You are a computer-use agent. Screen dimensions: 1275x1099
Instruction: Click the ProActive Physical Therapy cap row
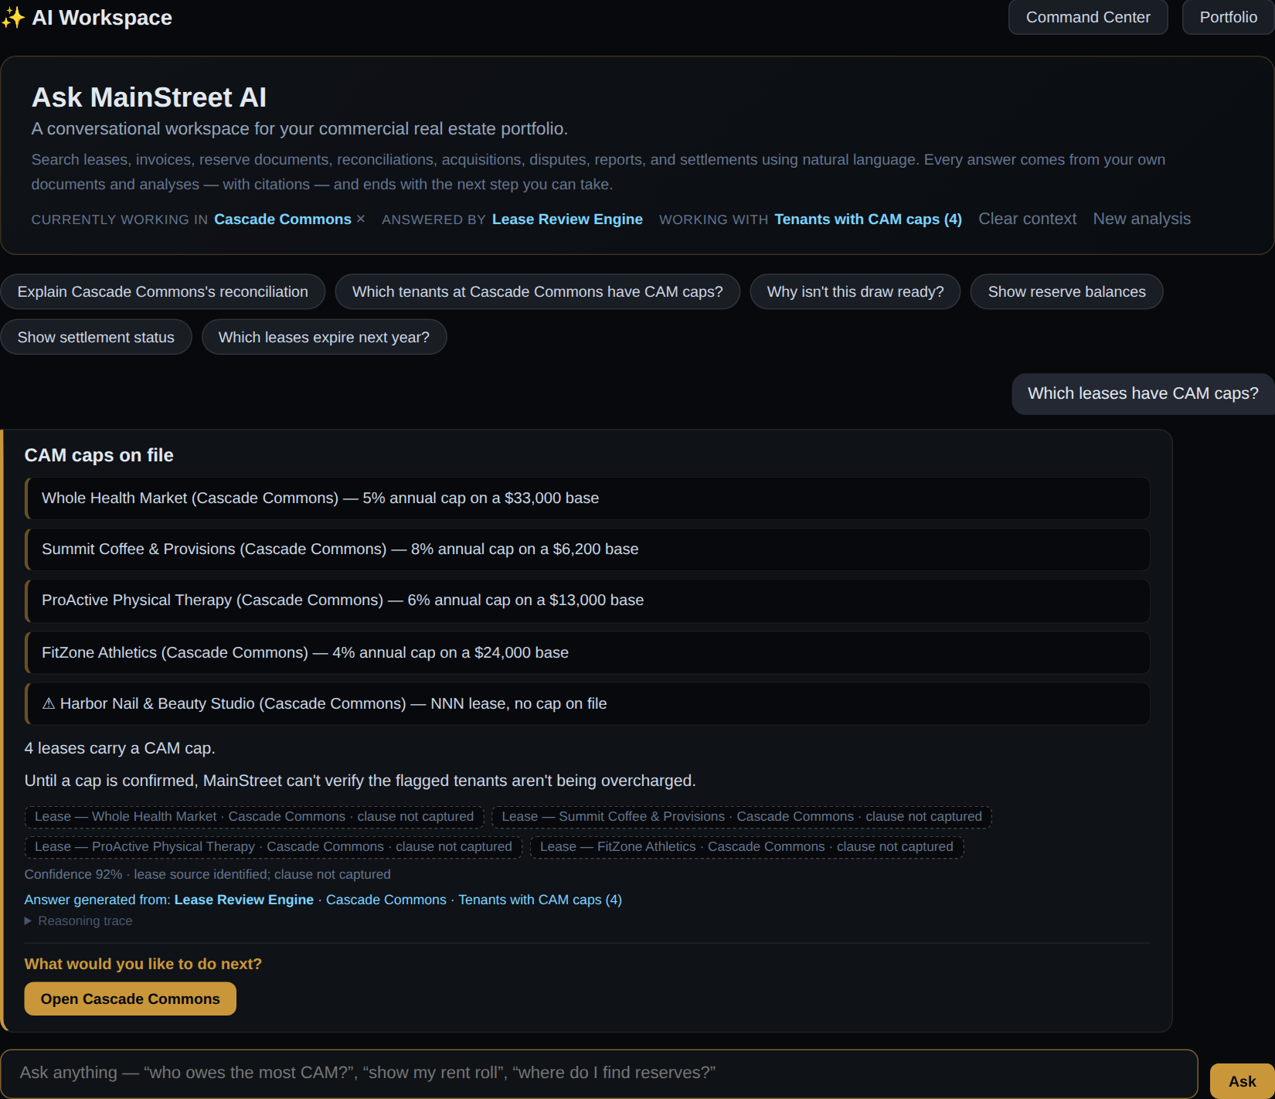click(587, 601)
